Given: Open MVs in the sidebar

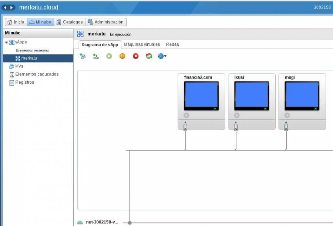Looking at the screenshot, I should (19, 66).
